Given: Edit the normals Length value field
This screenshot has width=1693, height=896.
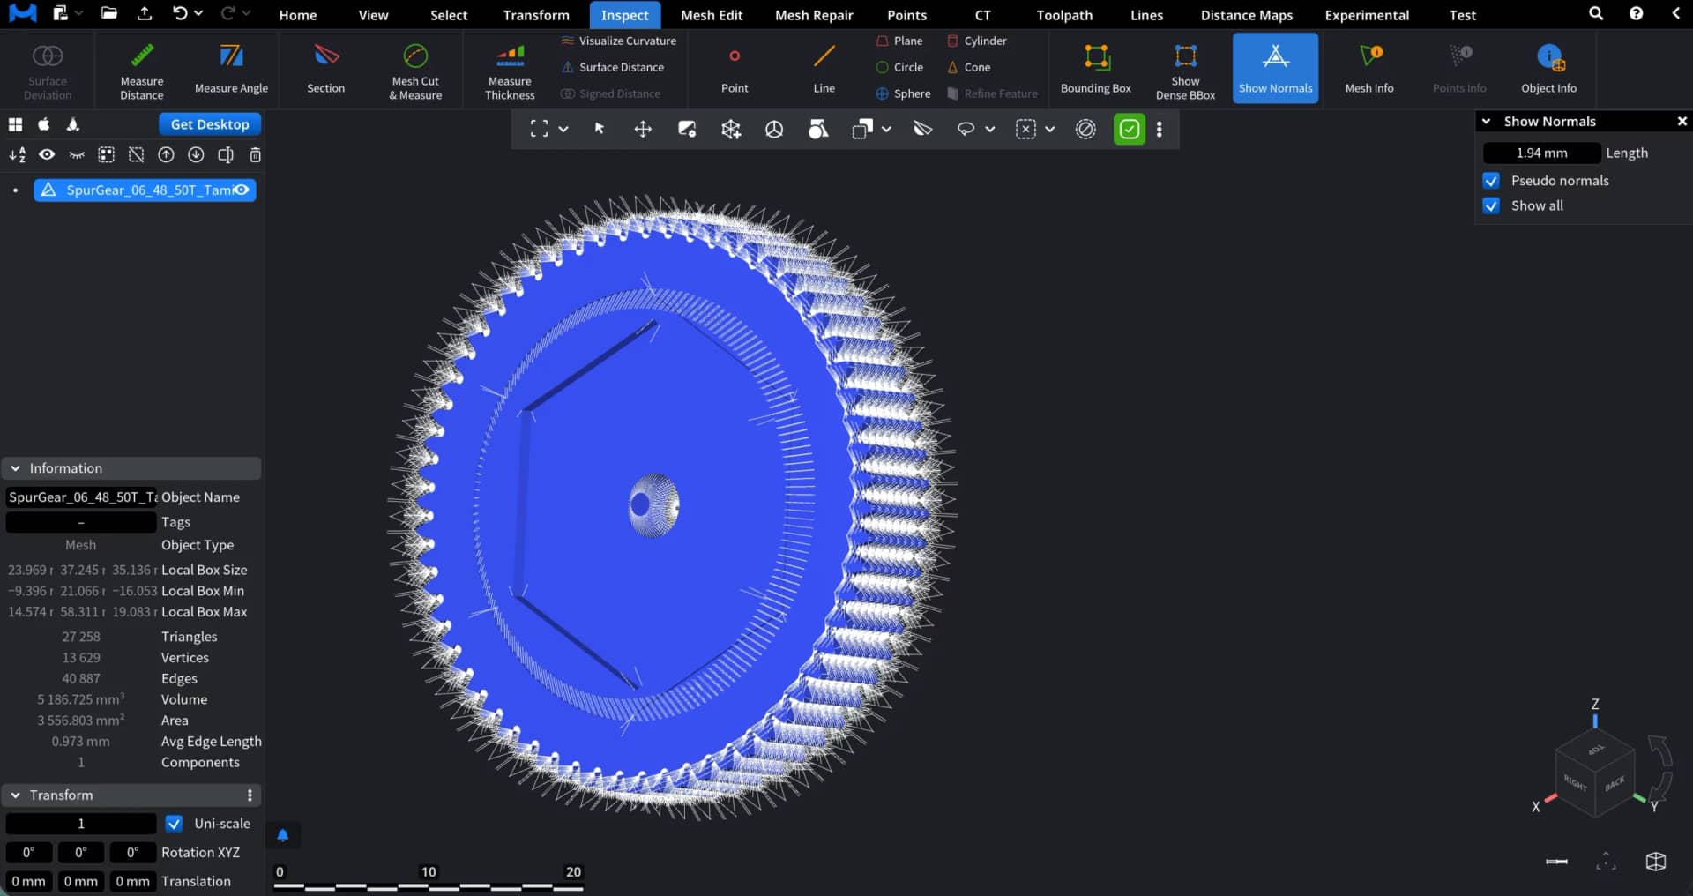Looking at the screenshot, I should tap(1541, 153).
